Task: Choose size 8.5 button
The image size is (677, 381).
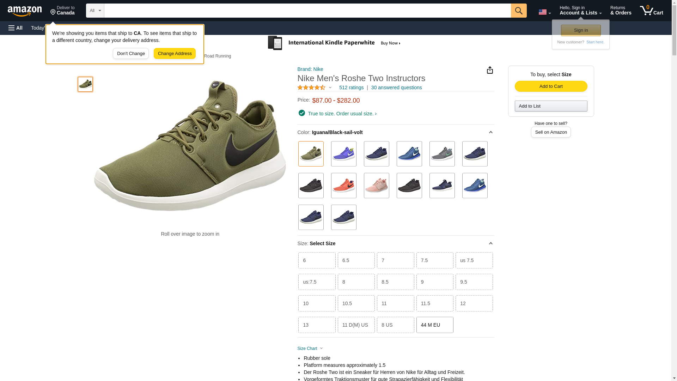Action: coord(395,282)
